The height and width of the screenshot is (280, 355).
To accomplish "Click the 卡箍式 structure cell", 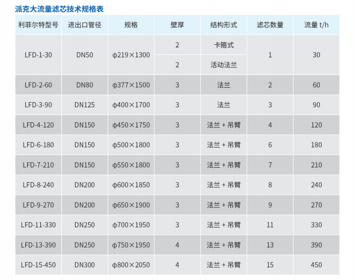I will (224, 45).
